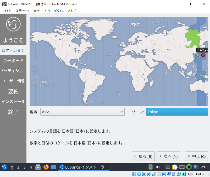Screen dimensions: 210x177
Task: Click the red Tokyo location pin
Action: (203, 55)
